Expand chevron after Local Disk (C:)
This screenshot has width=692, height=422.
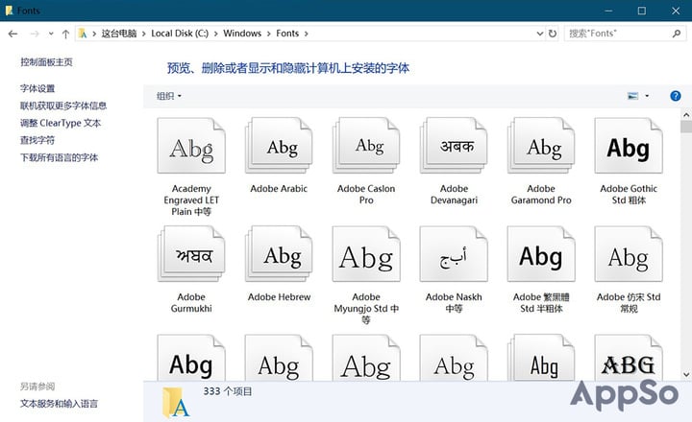tap(216, 34)
